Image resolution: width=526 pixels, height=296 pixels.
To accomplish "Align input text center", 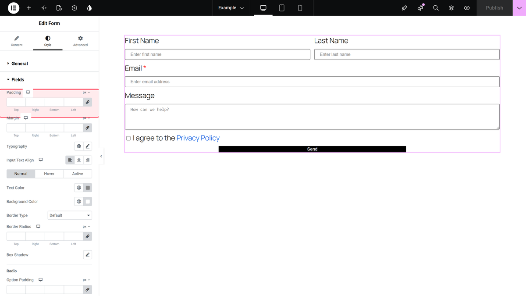I will [79, 160].
